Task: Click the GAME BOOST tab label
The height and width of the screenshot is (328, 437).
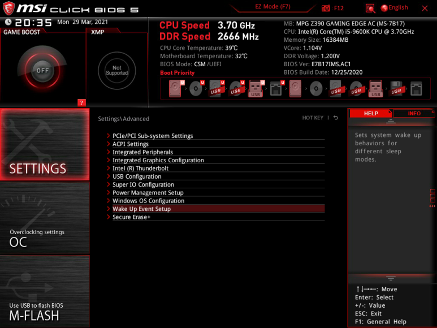Action: pos(21,32)
